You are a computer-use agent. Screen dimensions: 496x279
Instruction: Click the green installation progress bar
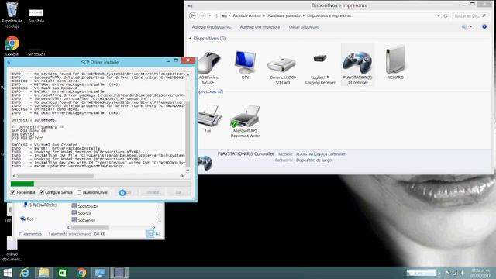pyautogui.click(x=22, y=184)
